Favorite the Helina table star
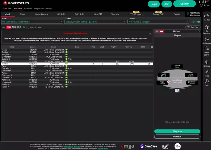The height and width of the screenshot is (150, 211). 198,31
